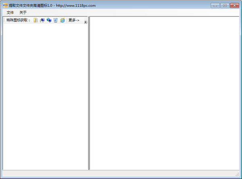242x179 pixels.
Task: Get the Internet Explorer icon
Action: tap(63, 20)
